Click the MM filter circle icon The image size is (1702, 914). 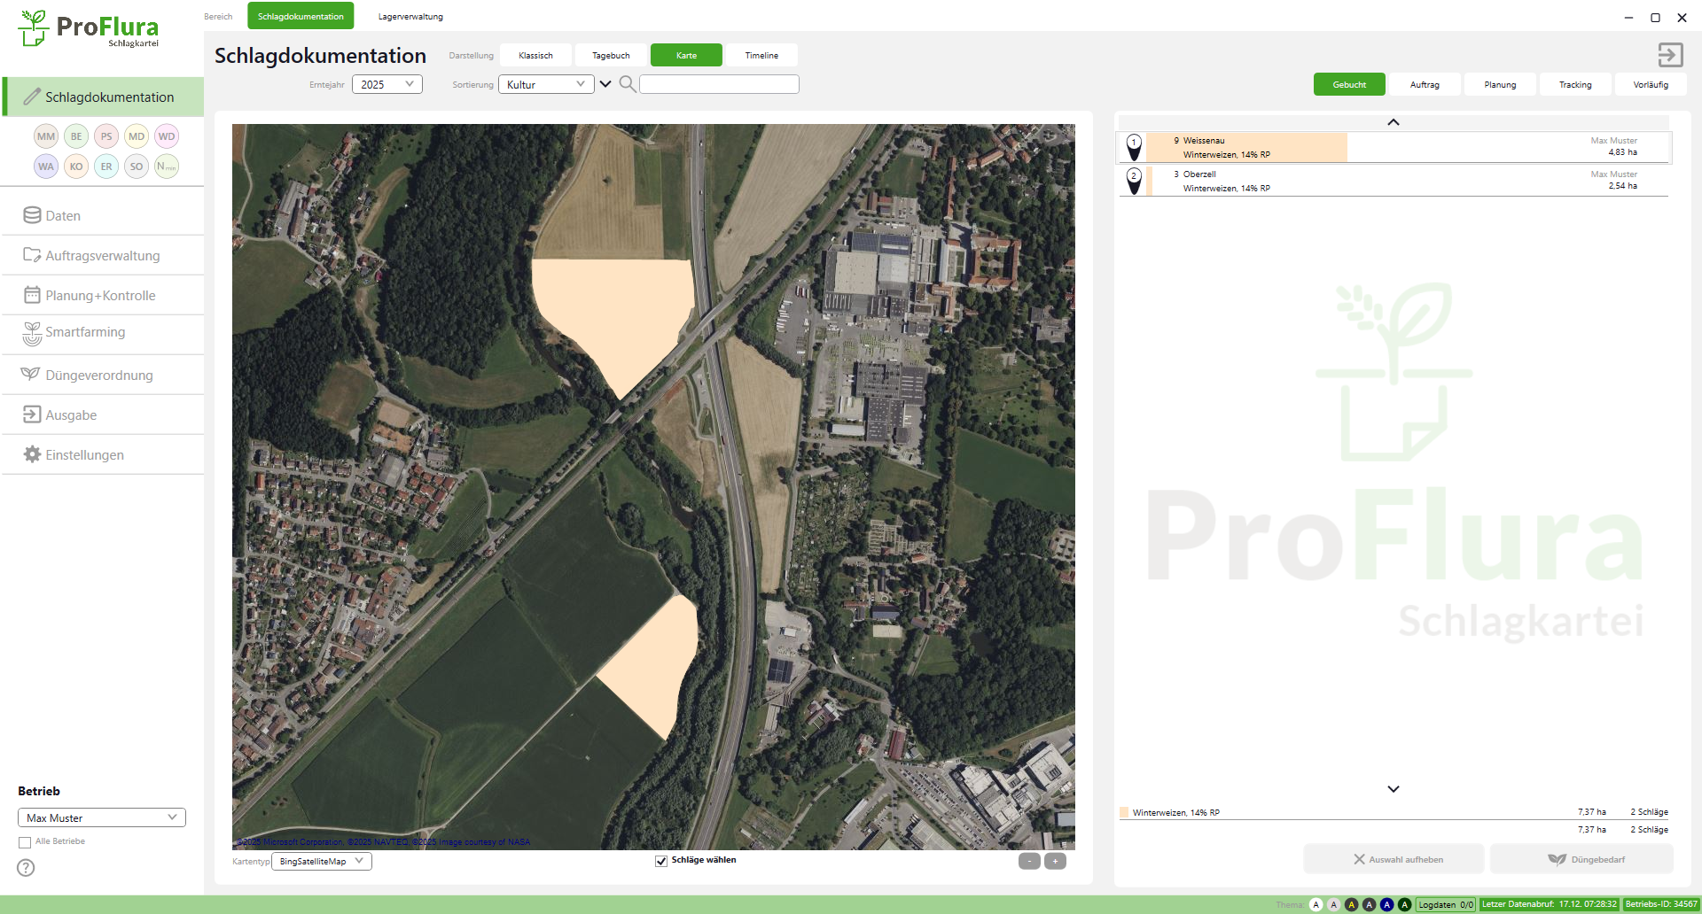click(46, 136)
